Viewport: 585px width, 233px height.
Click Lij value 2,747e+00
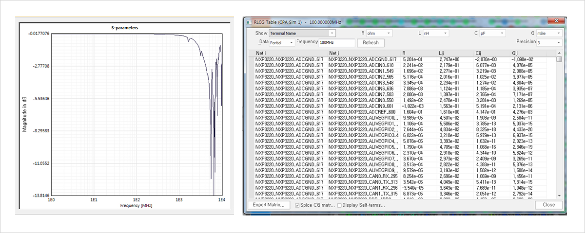click(450, 59)
